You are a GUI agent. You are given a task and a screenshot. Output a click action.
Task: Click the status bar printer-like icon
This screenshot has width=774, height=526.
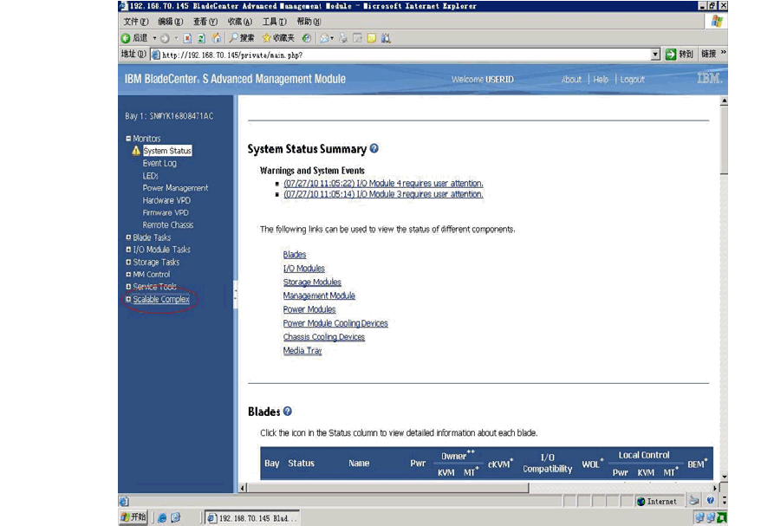[x=694, y=500]
